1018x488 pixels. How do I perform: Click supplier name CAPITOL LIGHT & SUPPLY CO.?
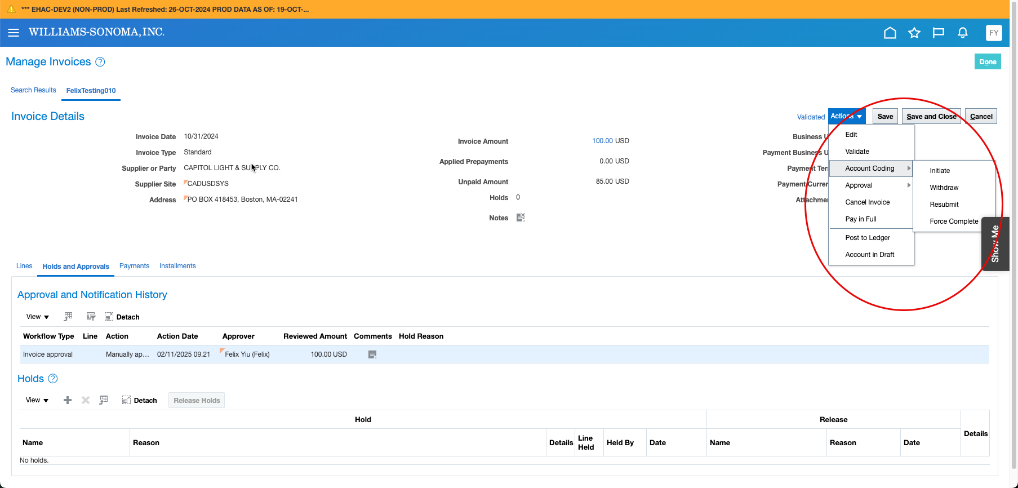[232, 168]
